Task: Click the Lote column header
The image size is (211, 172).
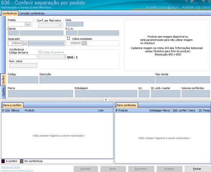Action: tap(105, 110)
